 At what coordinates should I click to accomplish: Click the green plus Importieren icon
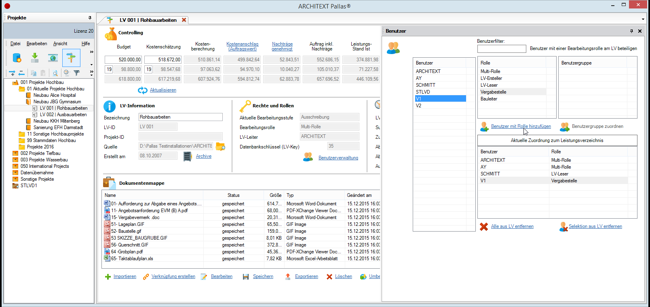(108, 277)
